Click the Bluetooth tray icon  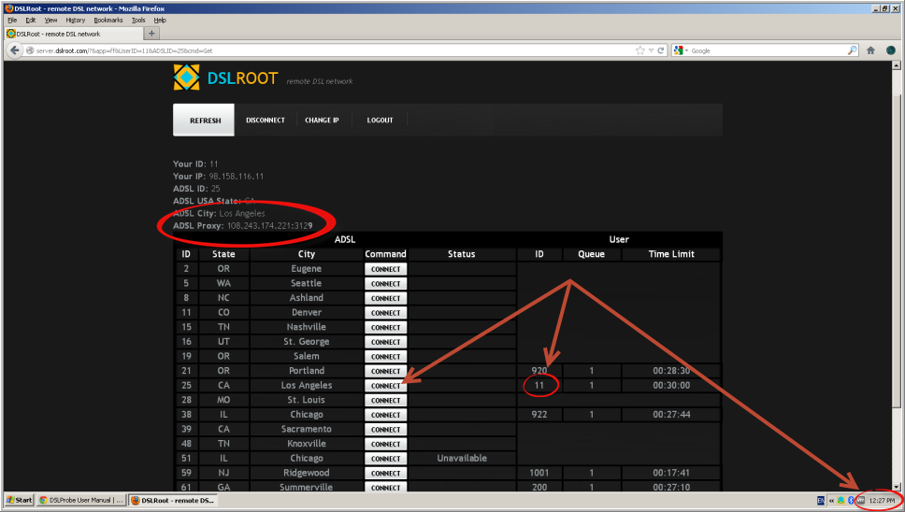pos(850,501)
